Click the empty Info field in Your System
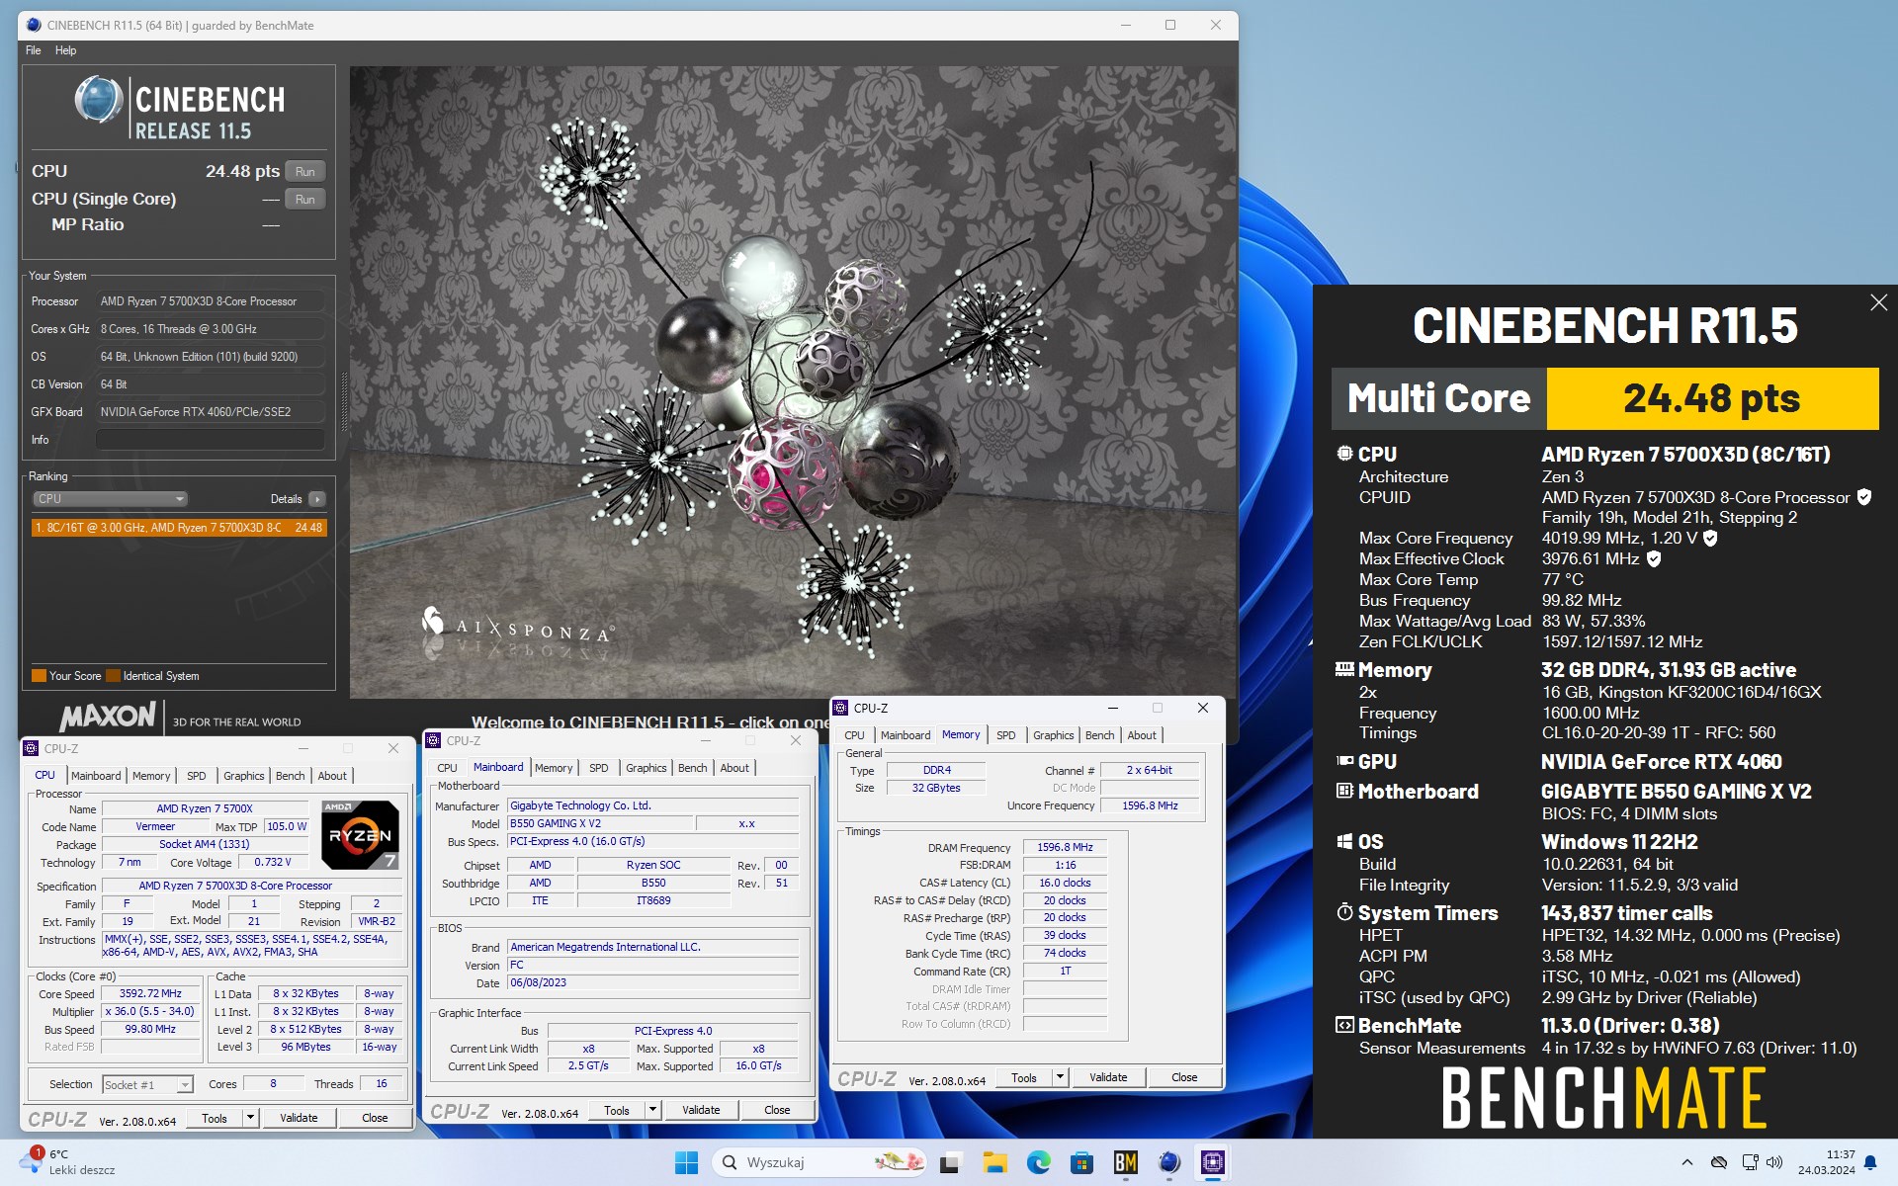Screen dimensions: 1898x1186 (210, 440)
